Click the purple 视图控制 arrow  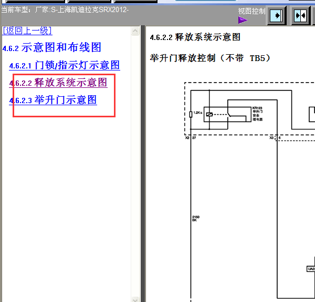coord(243,20)
